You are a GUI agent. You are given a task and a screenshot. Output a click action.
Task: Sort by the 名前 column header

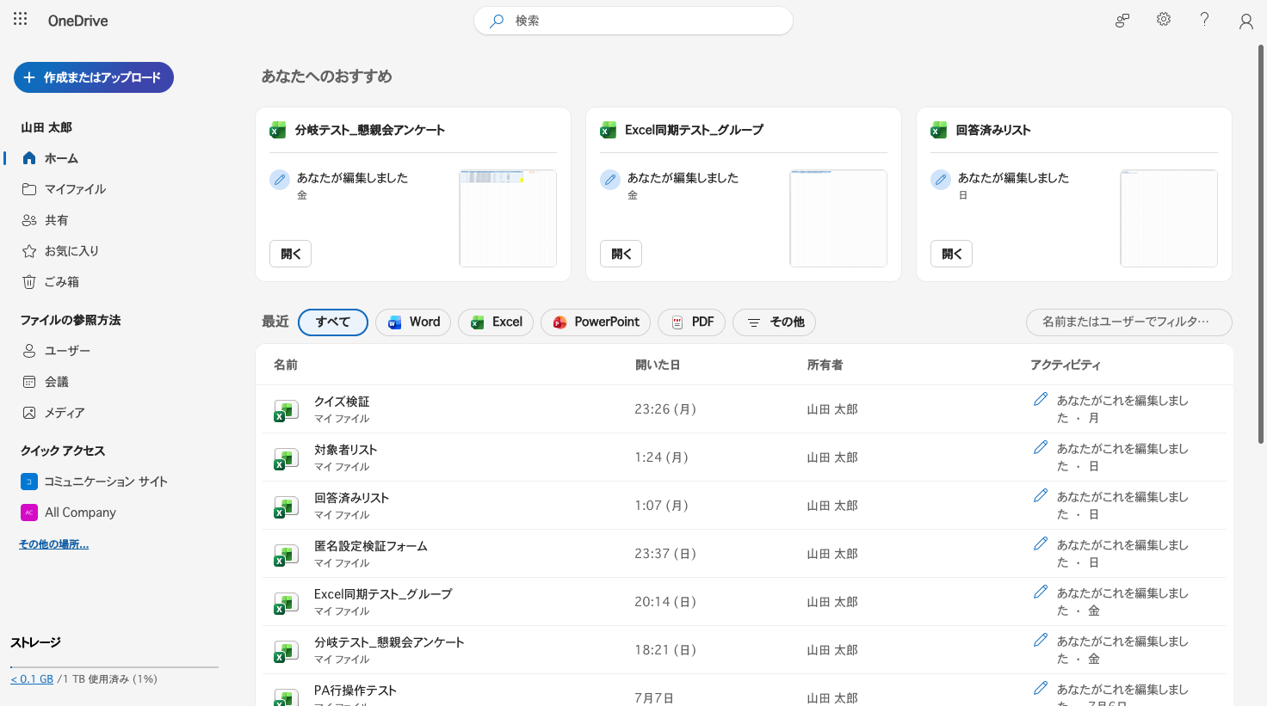[x=286, y=365]
